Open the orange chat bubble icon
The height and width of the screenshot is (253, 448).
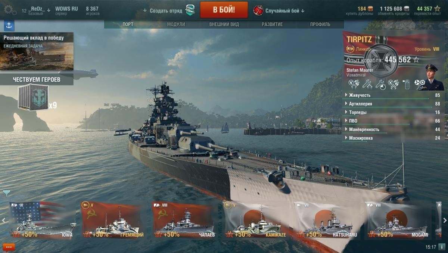click(x=9, y=247)
